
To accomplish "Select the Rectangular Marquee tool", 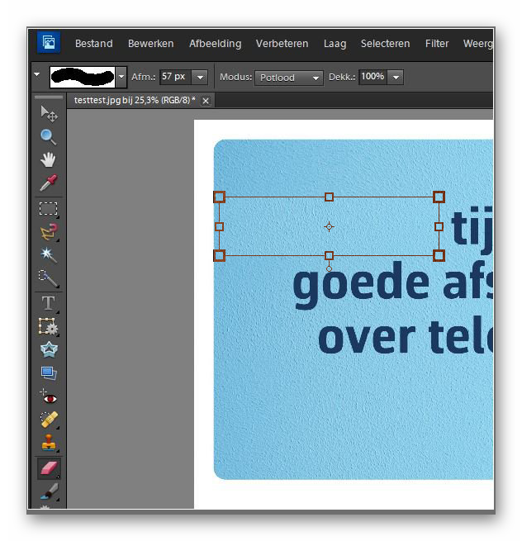I will point(49,209).
